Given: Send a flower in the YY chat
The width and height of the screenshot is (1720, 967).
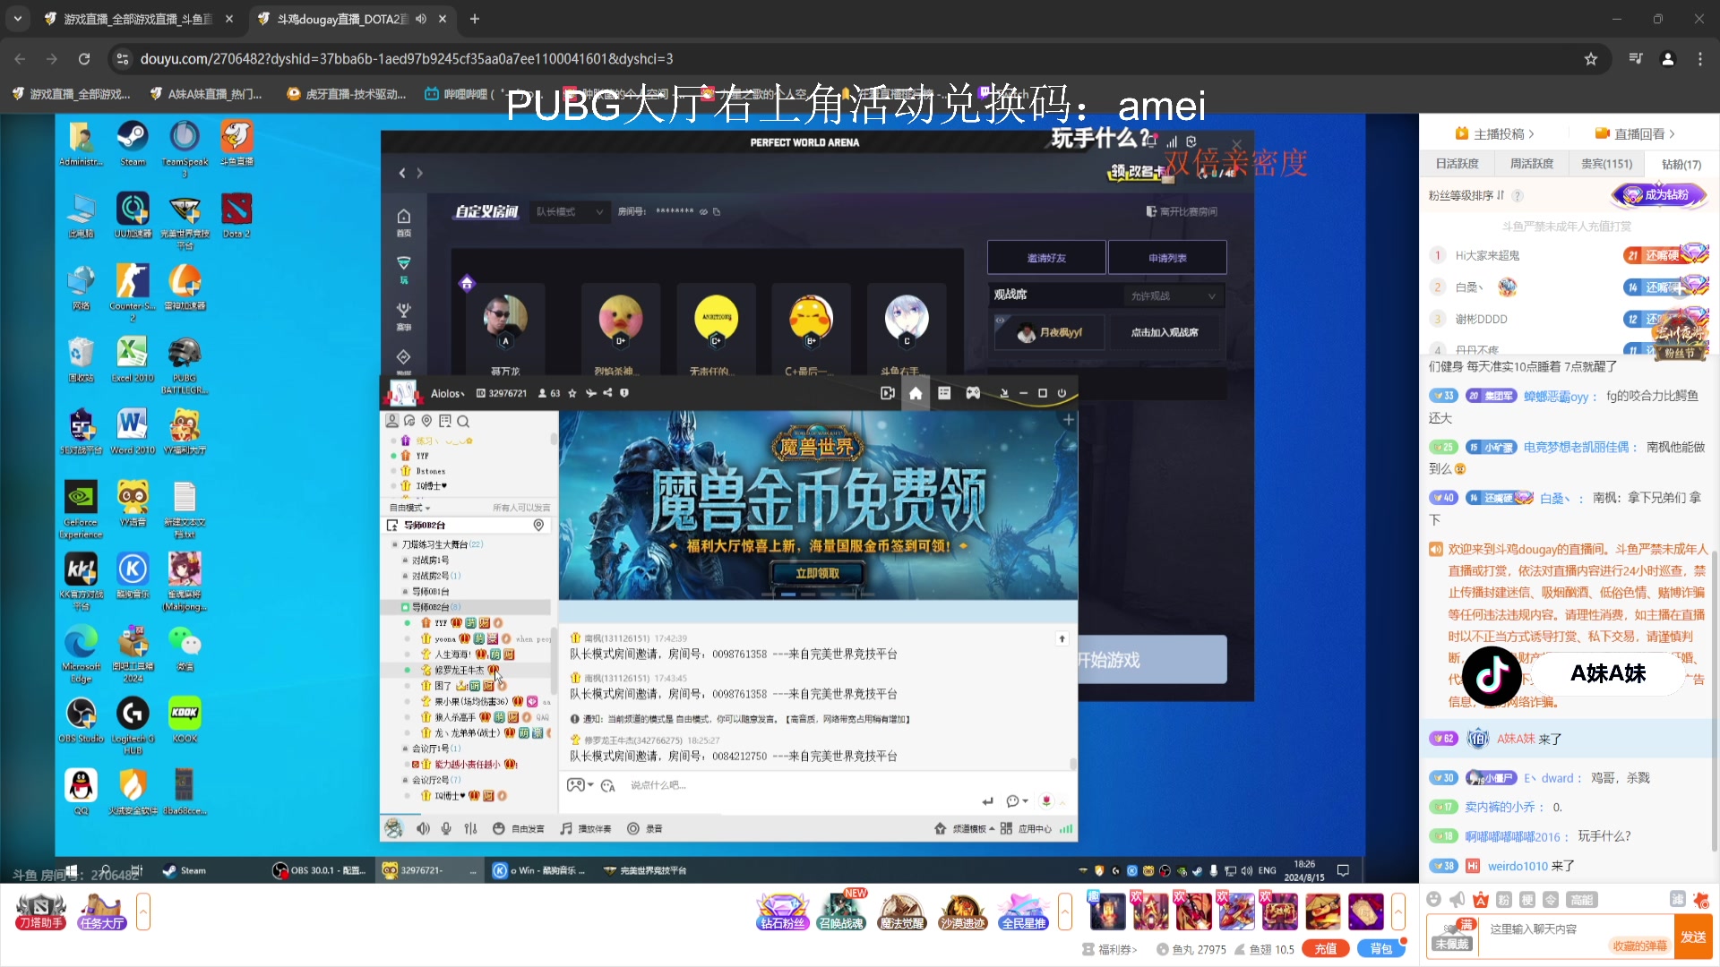Looking at the screenshot, I should [1046, 801].
